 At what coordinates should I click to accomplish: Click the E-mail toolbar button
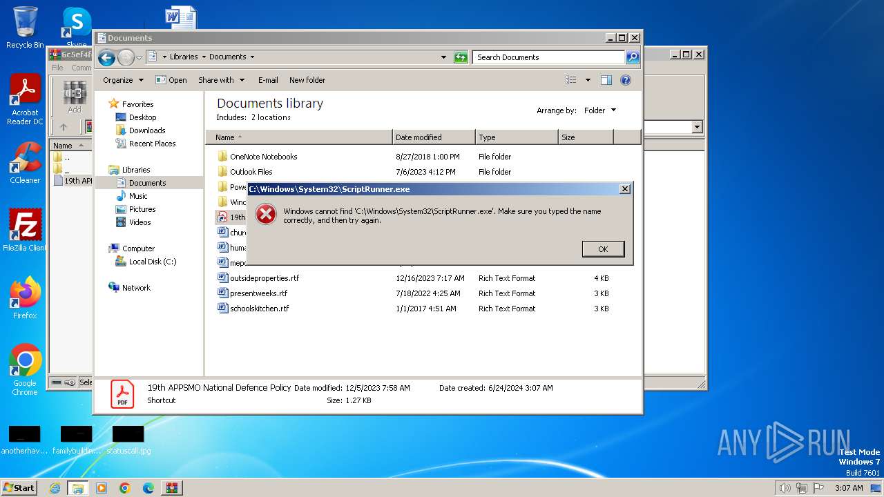(x=268, y=80)
